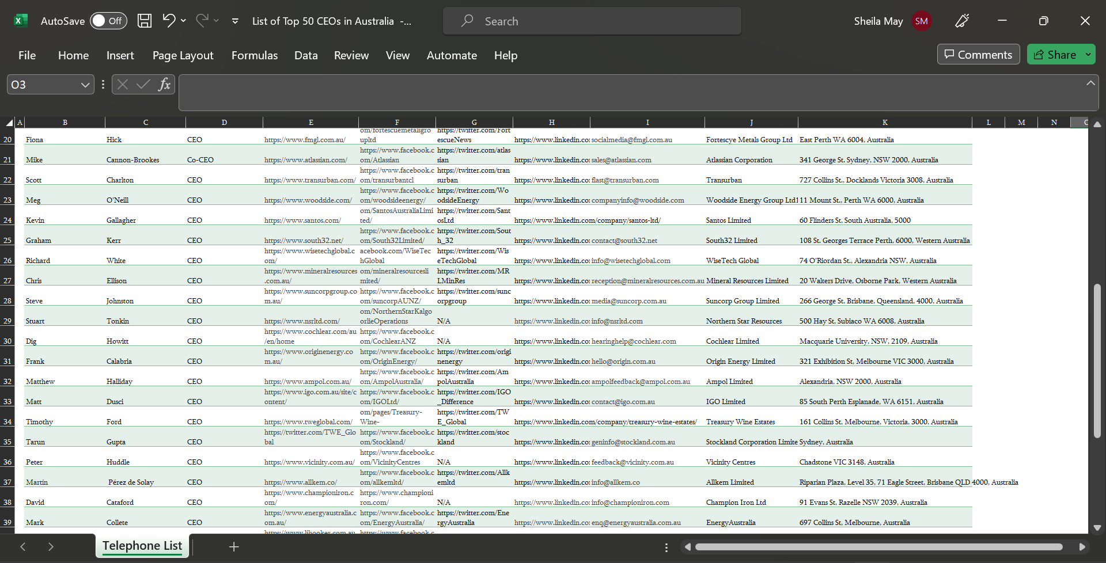
Task: Expand the Name Box dropdown
Action: coord(85,85)
